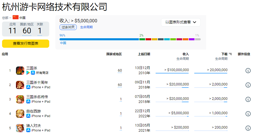Screen dimensions: 253x134
Task: Click App Store icon next to 所有商店
Action: 33,73
